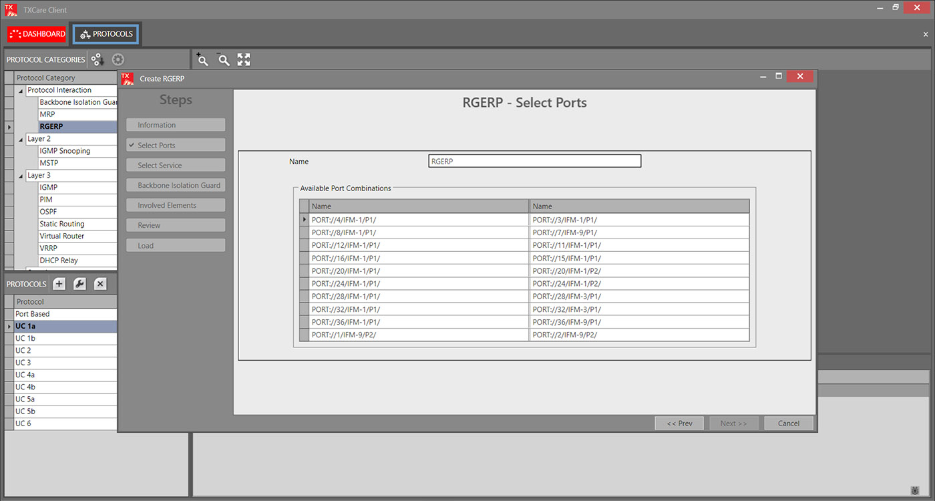Select the UC 1a protocol row
Viewport: 935px width, 501px height.
pyautogui.click(x=65, y=326)
